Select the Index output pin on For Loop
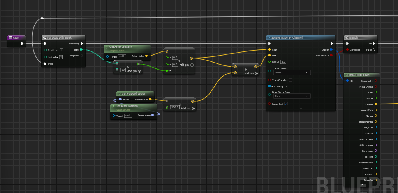Screen dimensions: 398x193 [81, 49]
